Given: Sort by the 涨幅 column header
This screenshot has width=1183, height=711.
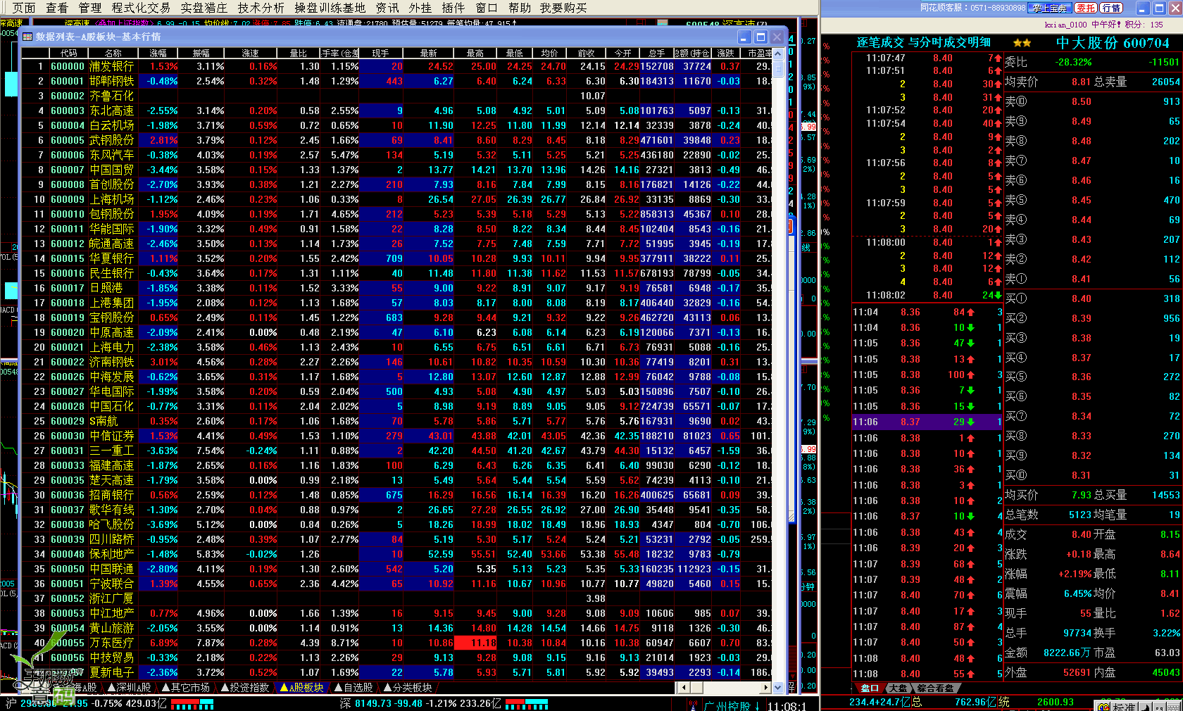Looking at the screenshot, I should pos(158,53).
